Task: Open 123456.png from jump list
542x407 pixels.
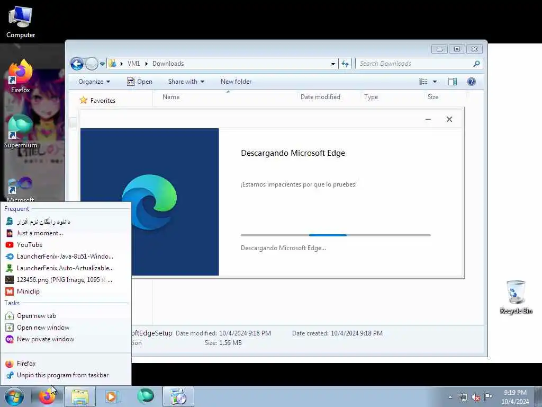Action: tap(66, 280)
